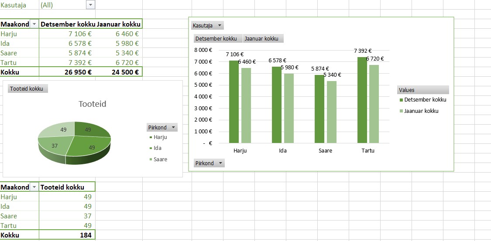
Task: Select the Harju entry in pie legend
Action: (x=160, y=137)
